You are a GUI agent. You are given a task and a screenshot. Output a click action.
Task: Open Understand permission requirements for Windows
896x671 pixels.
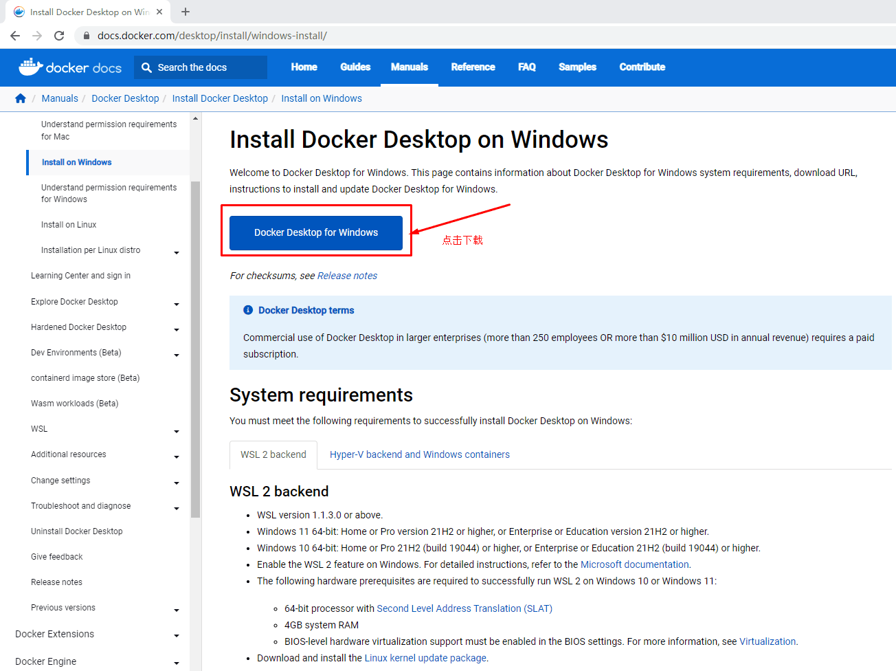(x=109, y=193)
